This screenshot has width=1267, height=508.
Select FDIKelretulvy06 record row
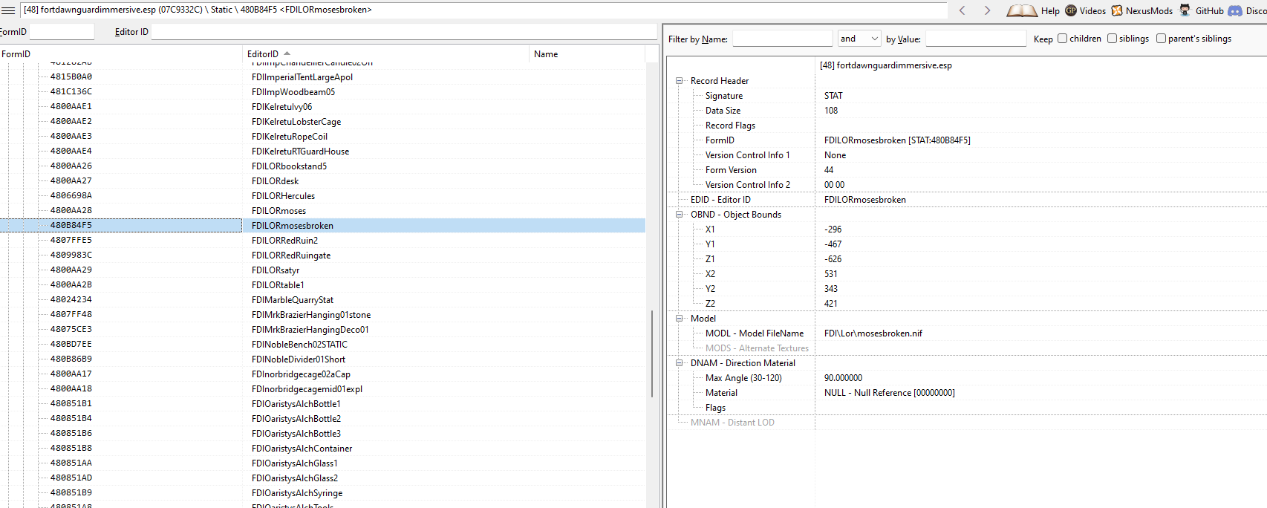point(322,107)
